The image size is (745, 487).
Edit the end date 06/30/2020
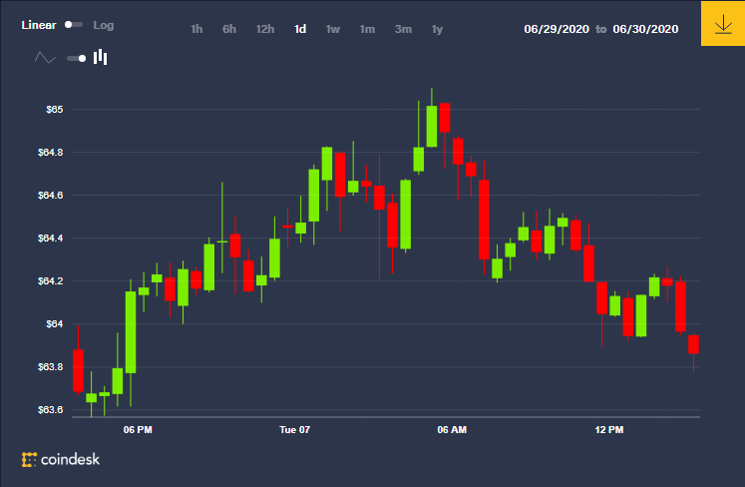pyautogui.click(x=645, y=29)
